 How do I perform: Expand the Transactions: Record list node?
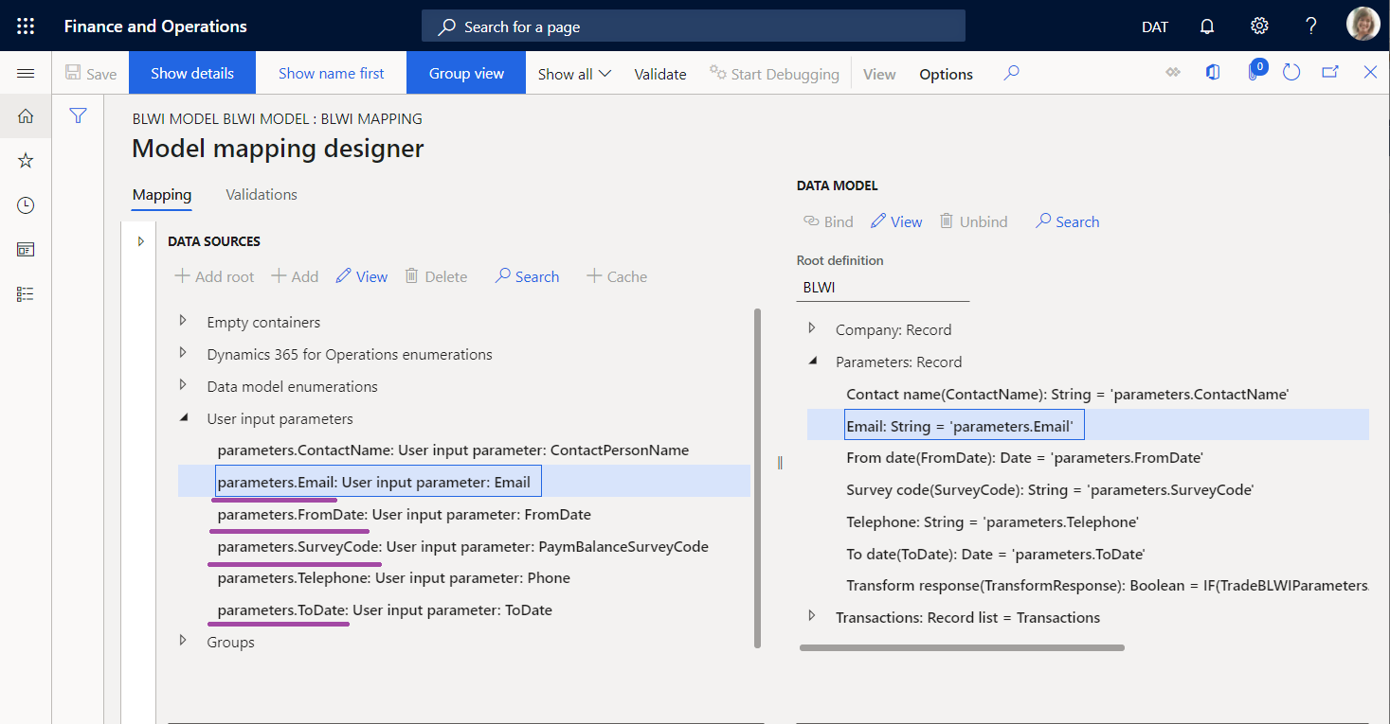click(812, 615)
